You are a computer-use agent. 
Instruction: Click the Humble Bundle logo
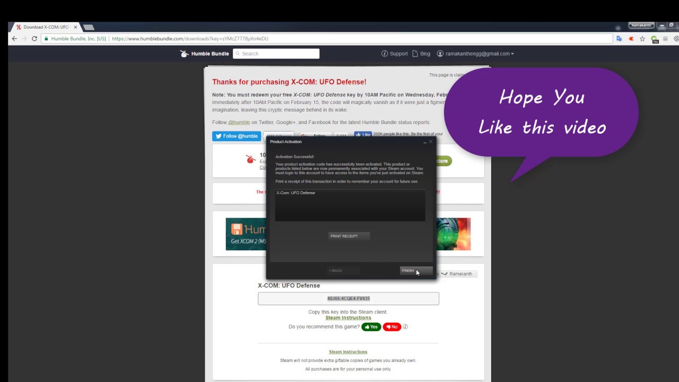205,54
